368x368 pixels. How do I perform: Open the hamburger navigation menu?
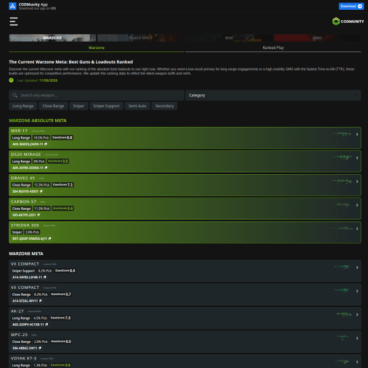[x=13, y=21]
